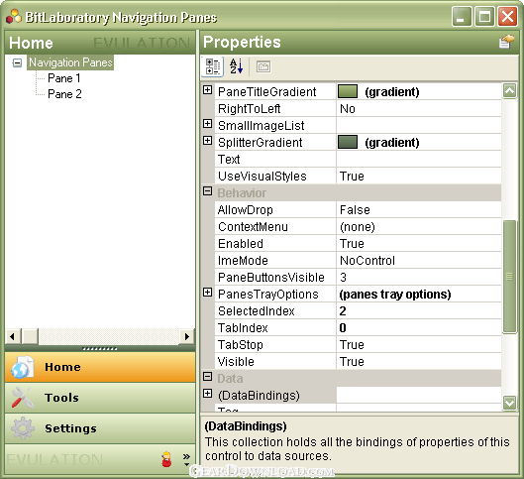Click the property grid scroll-down arrow

(x=509, y=403)
